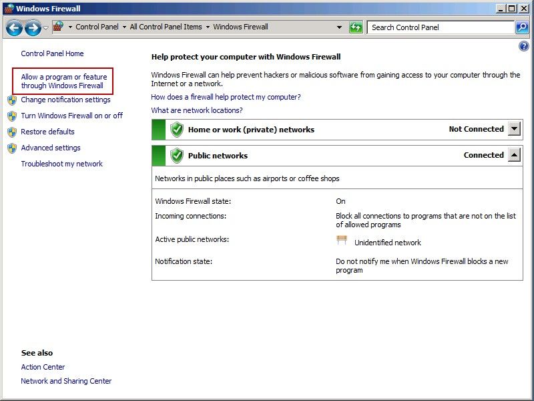This screenshot has height=401, width=534.
Task: Open Advanced settings
Action: (x=51, y=148)
